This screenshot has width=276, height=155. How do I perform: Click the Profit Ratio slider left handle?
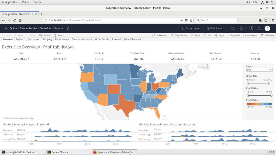248,95
